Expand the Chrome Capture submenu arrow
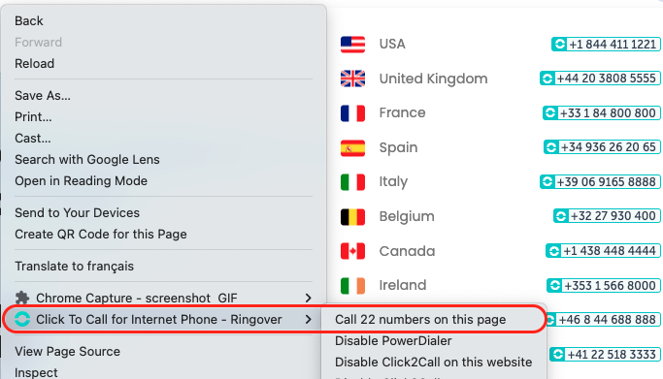The height and width of the screenshot is (379, 663). 309,298
